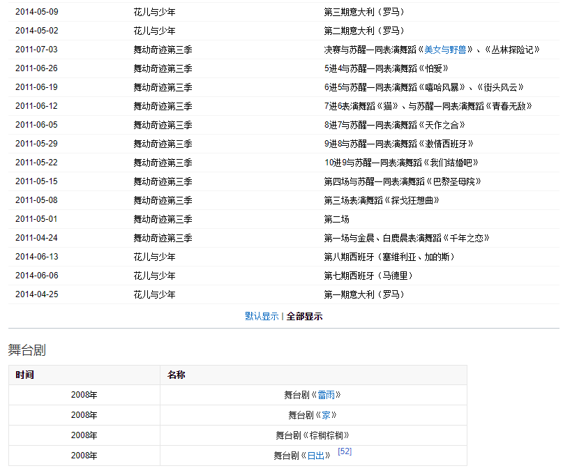Viewport: 563px width, 473px height.
Task: Click the 舞台剧 section heading
Action: (27, 350)
